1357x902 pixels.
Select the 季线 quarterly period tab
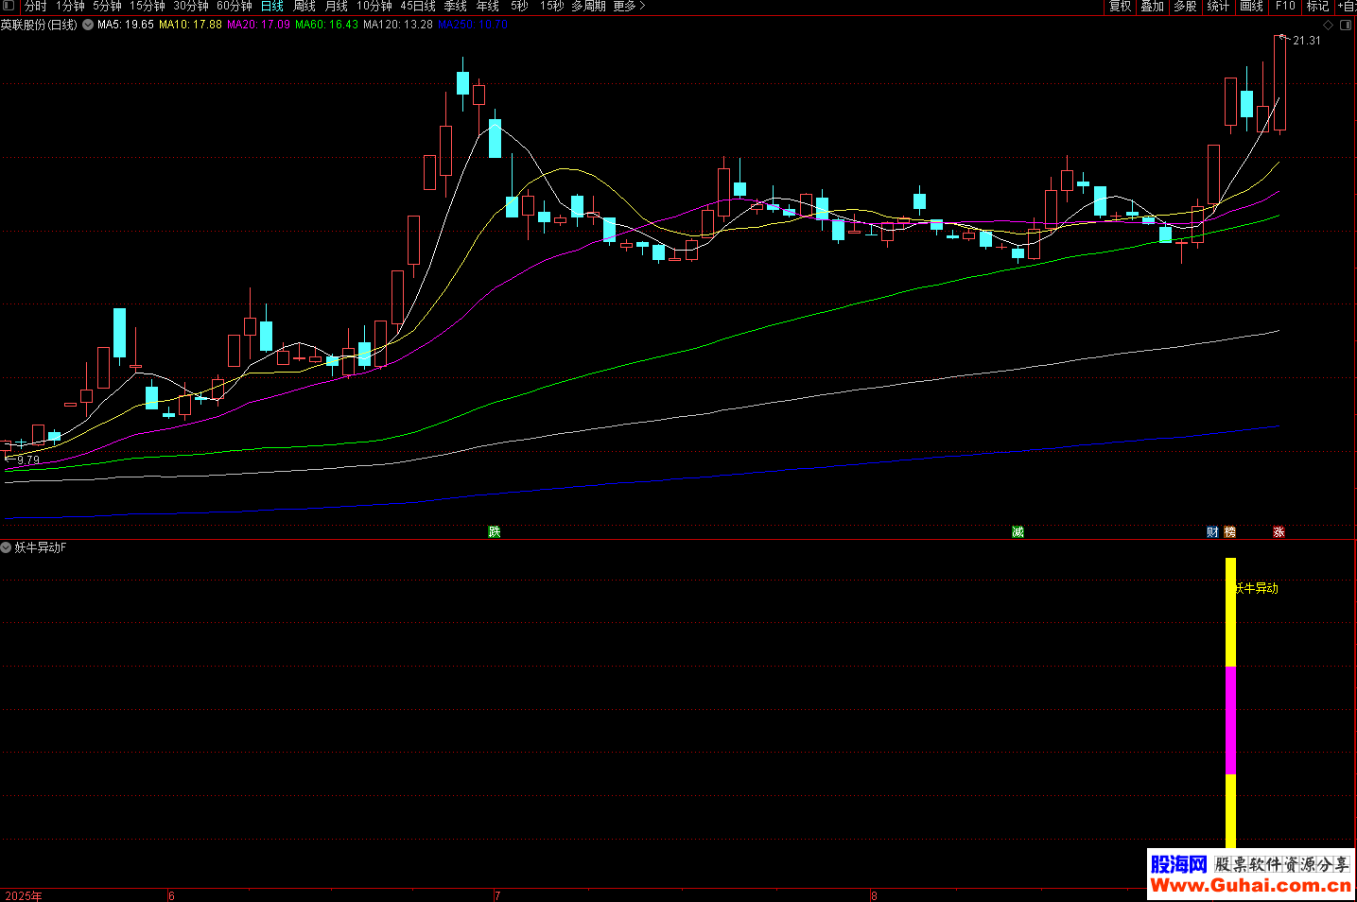coord(456,6)
